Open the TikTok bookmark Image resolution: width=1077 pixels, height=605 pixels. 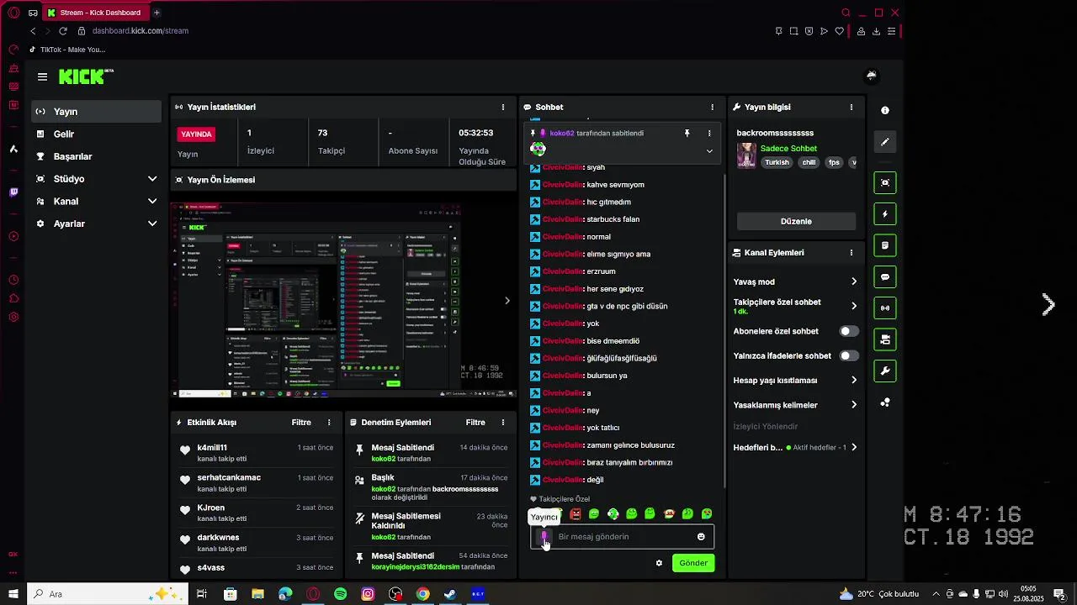tap(67, 50)
